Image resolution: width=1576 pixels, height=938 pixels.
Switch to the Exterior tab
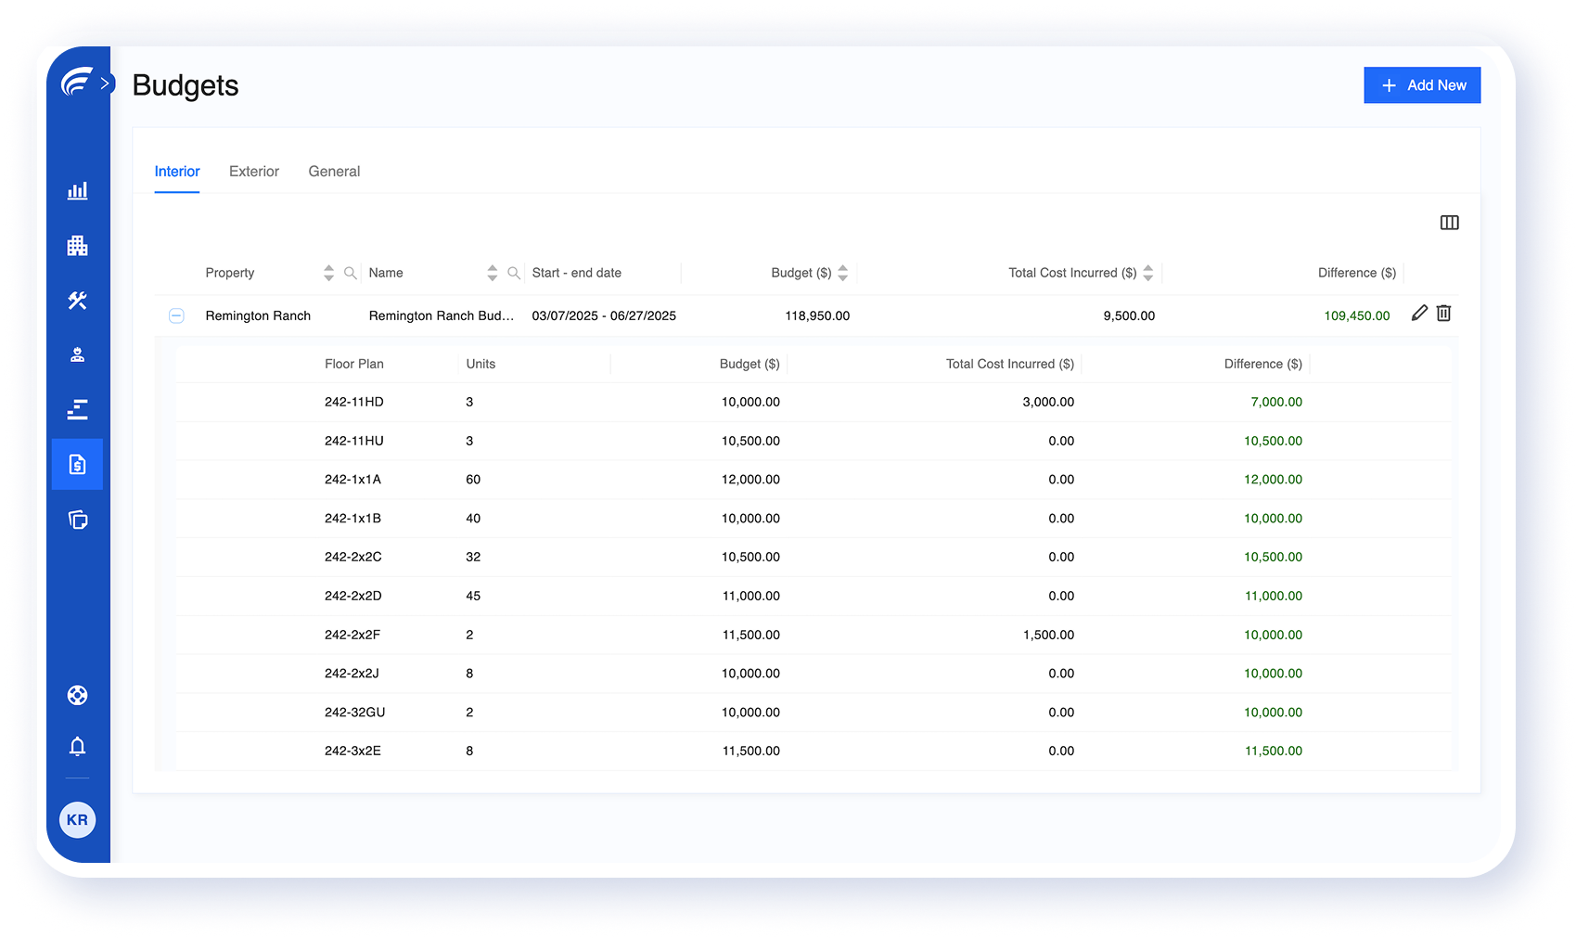coord(254,172)
